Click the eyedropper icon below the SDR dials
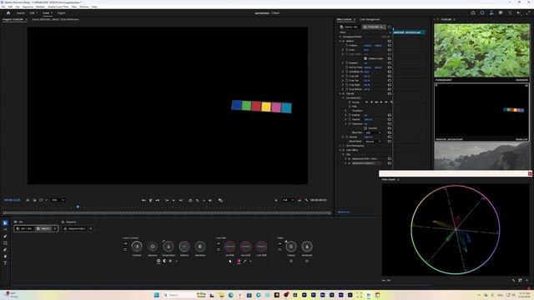534x300 pixels. click(x=244, y=261)
